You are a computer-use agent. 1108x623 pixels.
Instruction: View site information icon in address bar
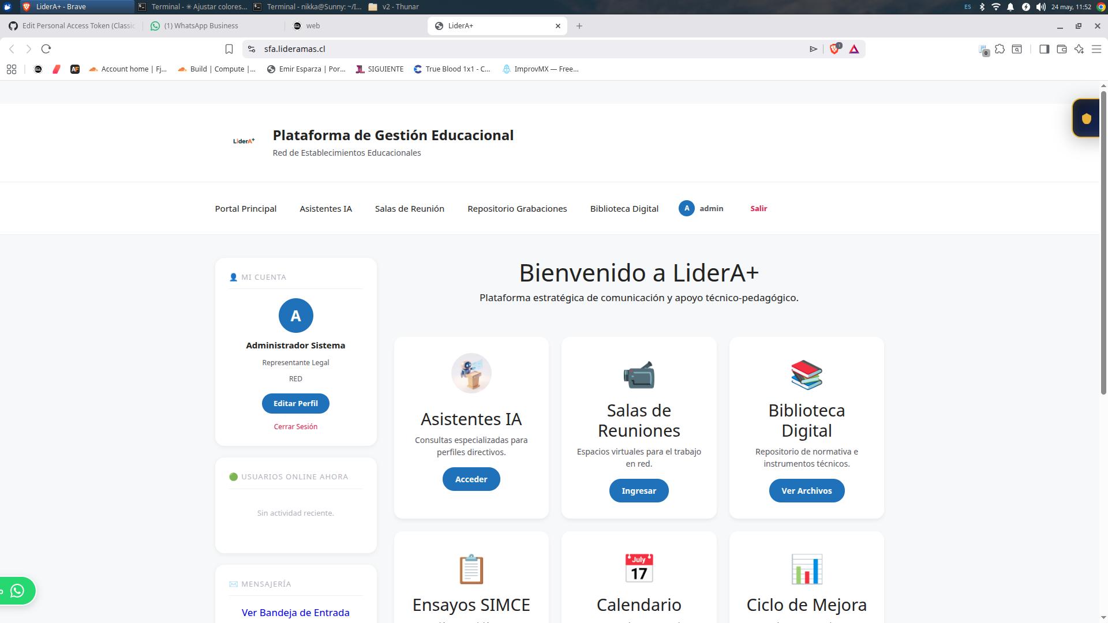(x=252, y=49)
